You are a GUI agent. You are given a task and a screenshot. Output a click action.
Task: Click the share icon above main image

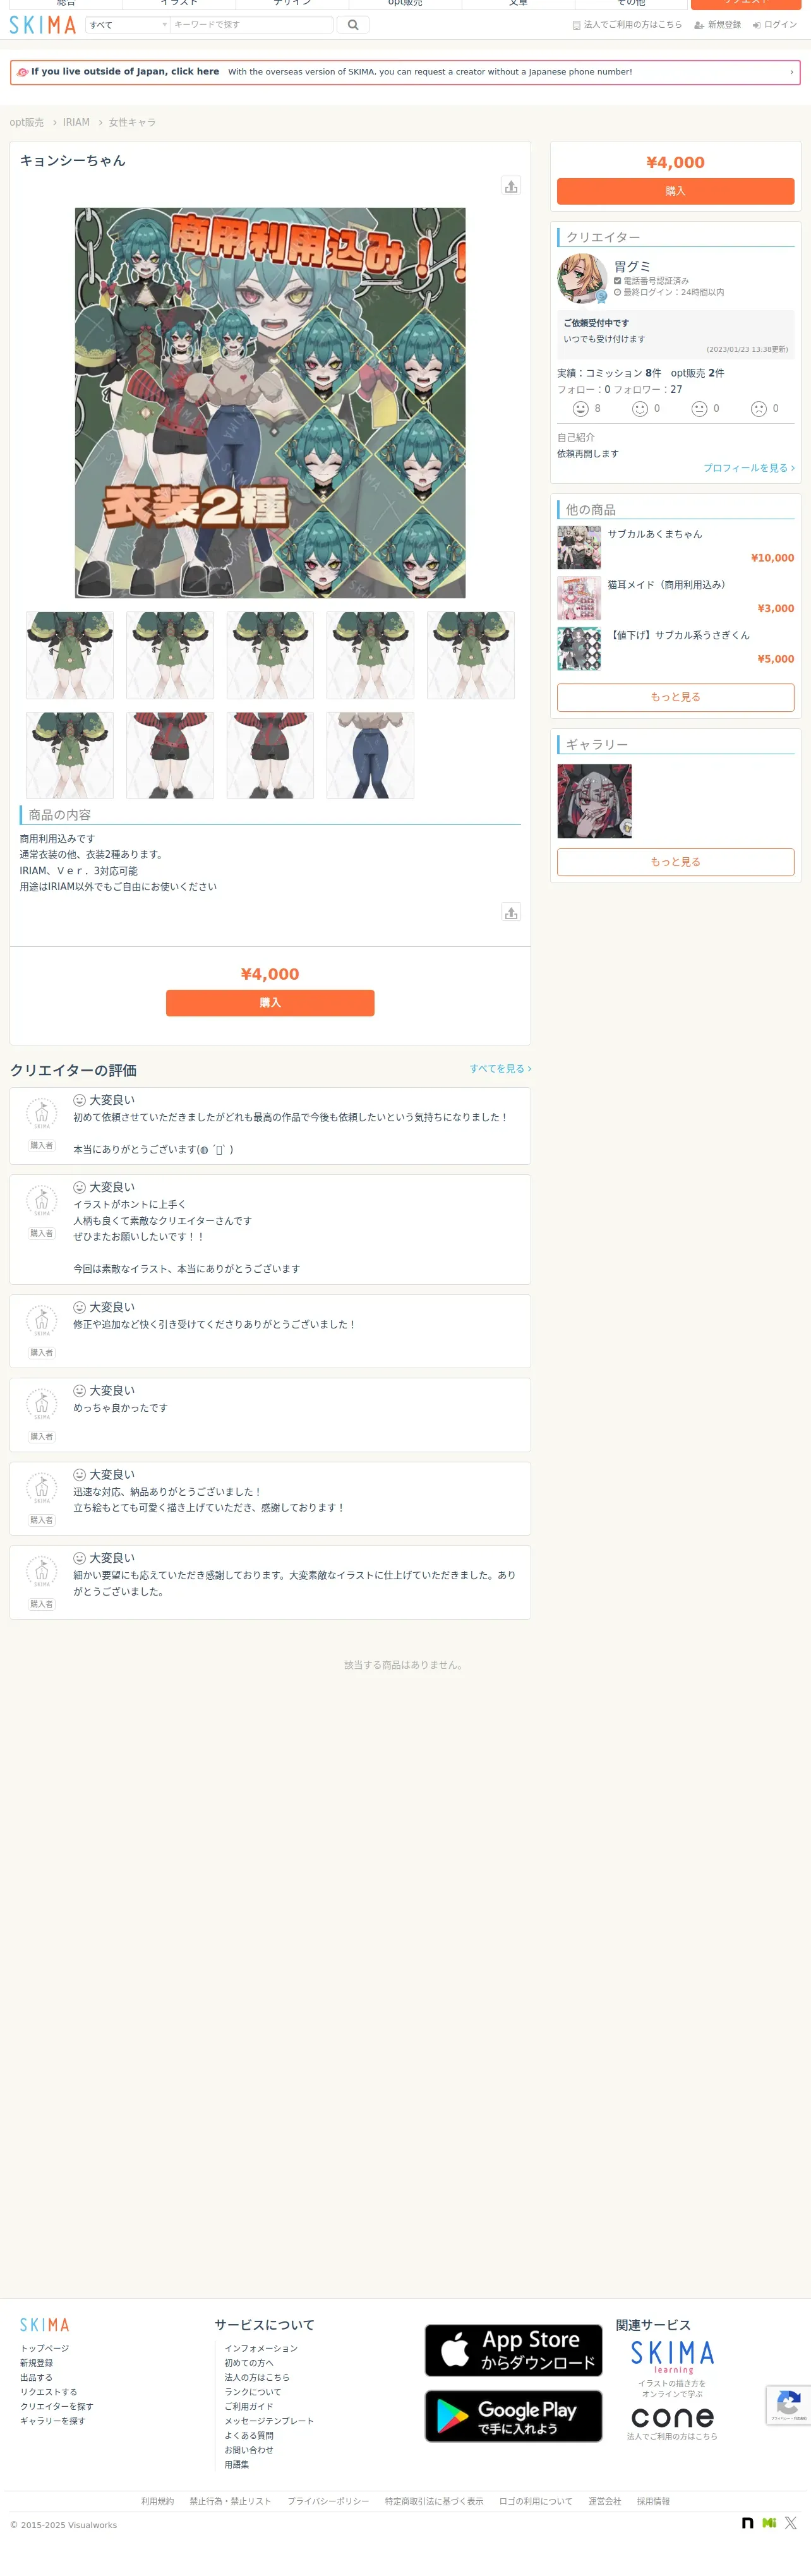click(x=511, y=186)
